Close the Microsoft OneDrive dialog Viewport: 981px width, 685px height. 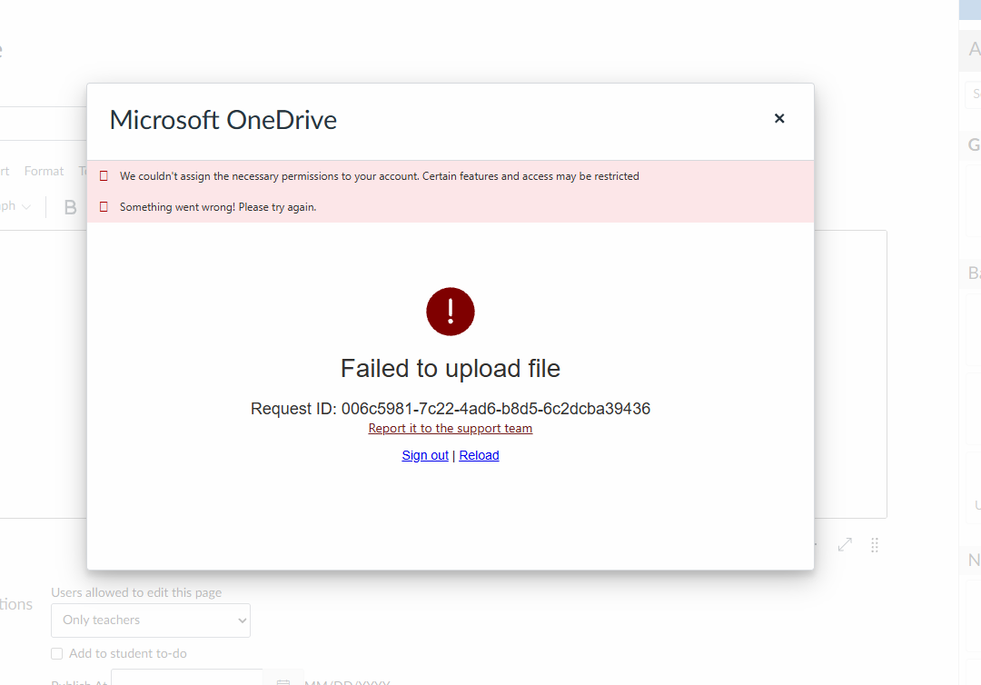coord(779,118)
